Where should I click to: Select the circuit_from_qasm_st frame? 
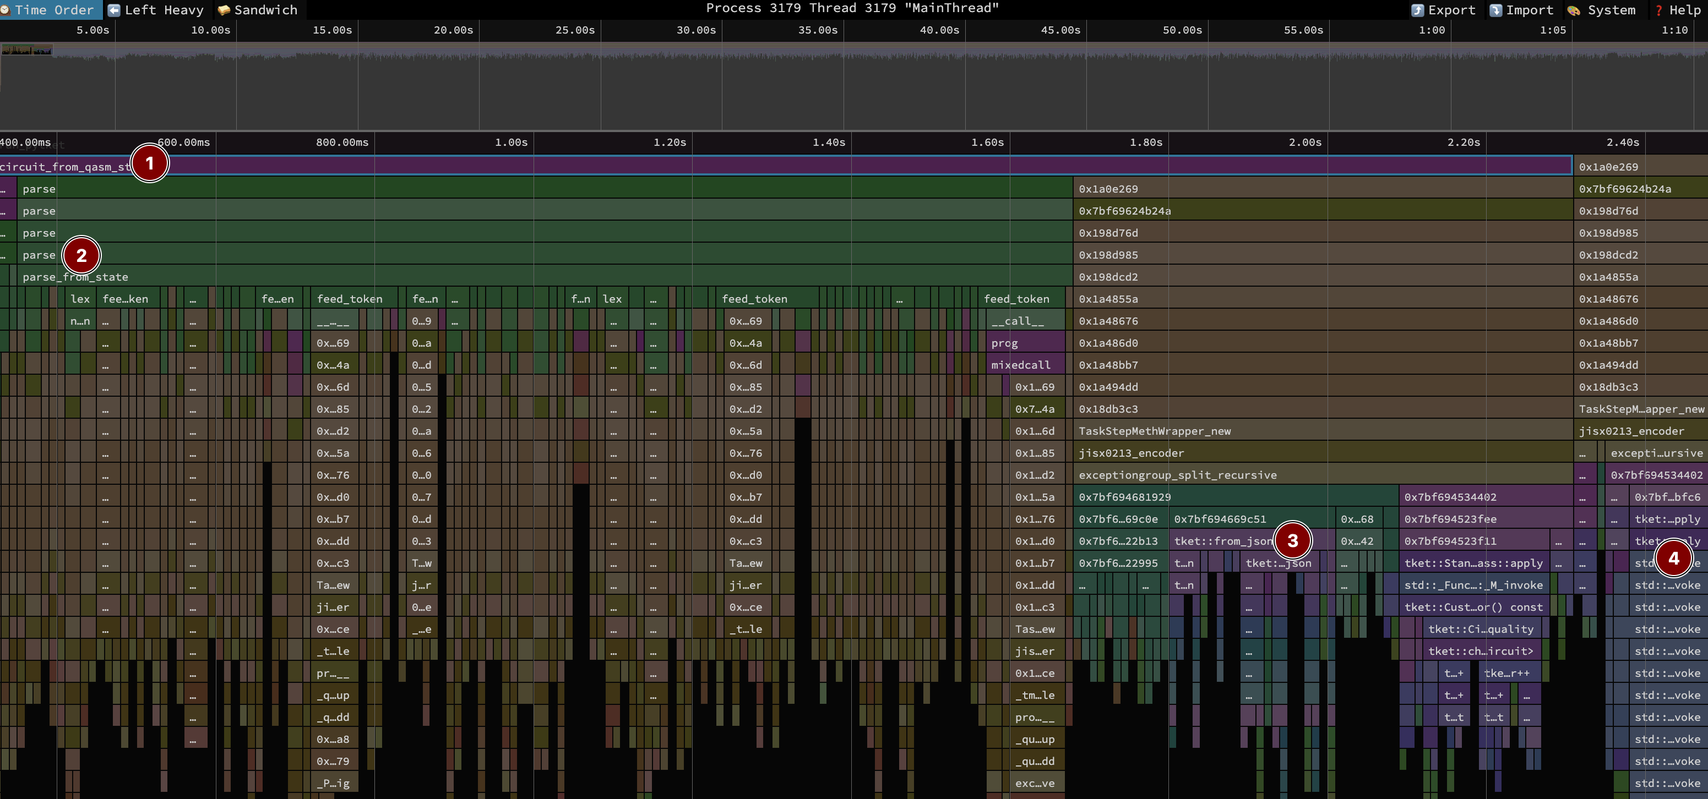click(x=66, y=167)
